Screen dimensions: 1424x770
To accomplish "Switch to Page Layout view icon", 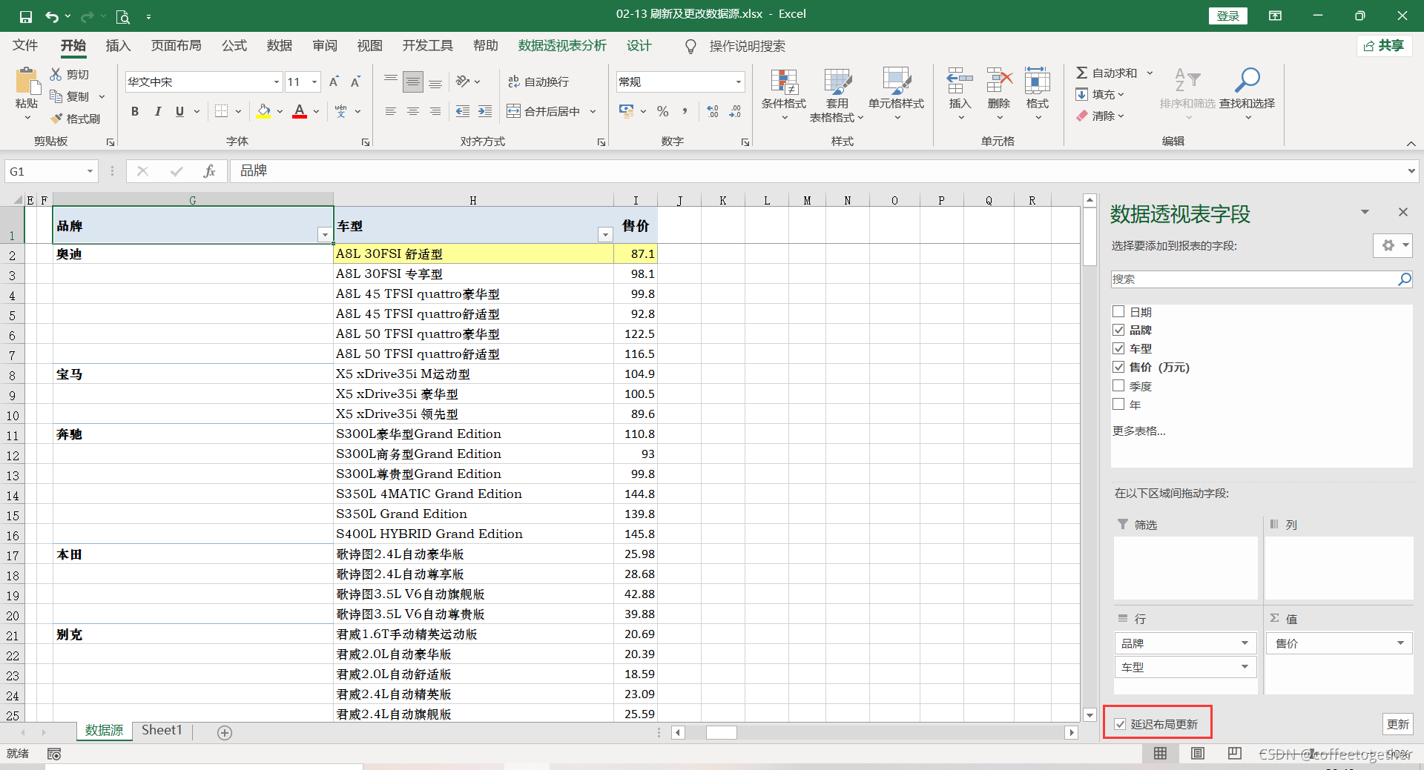I will [x=1197, y=754].
